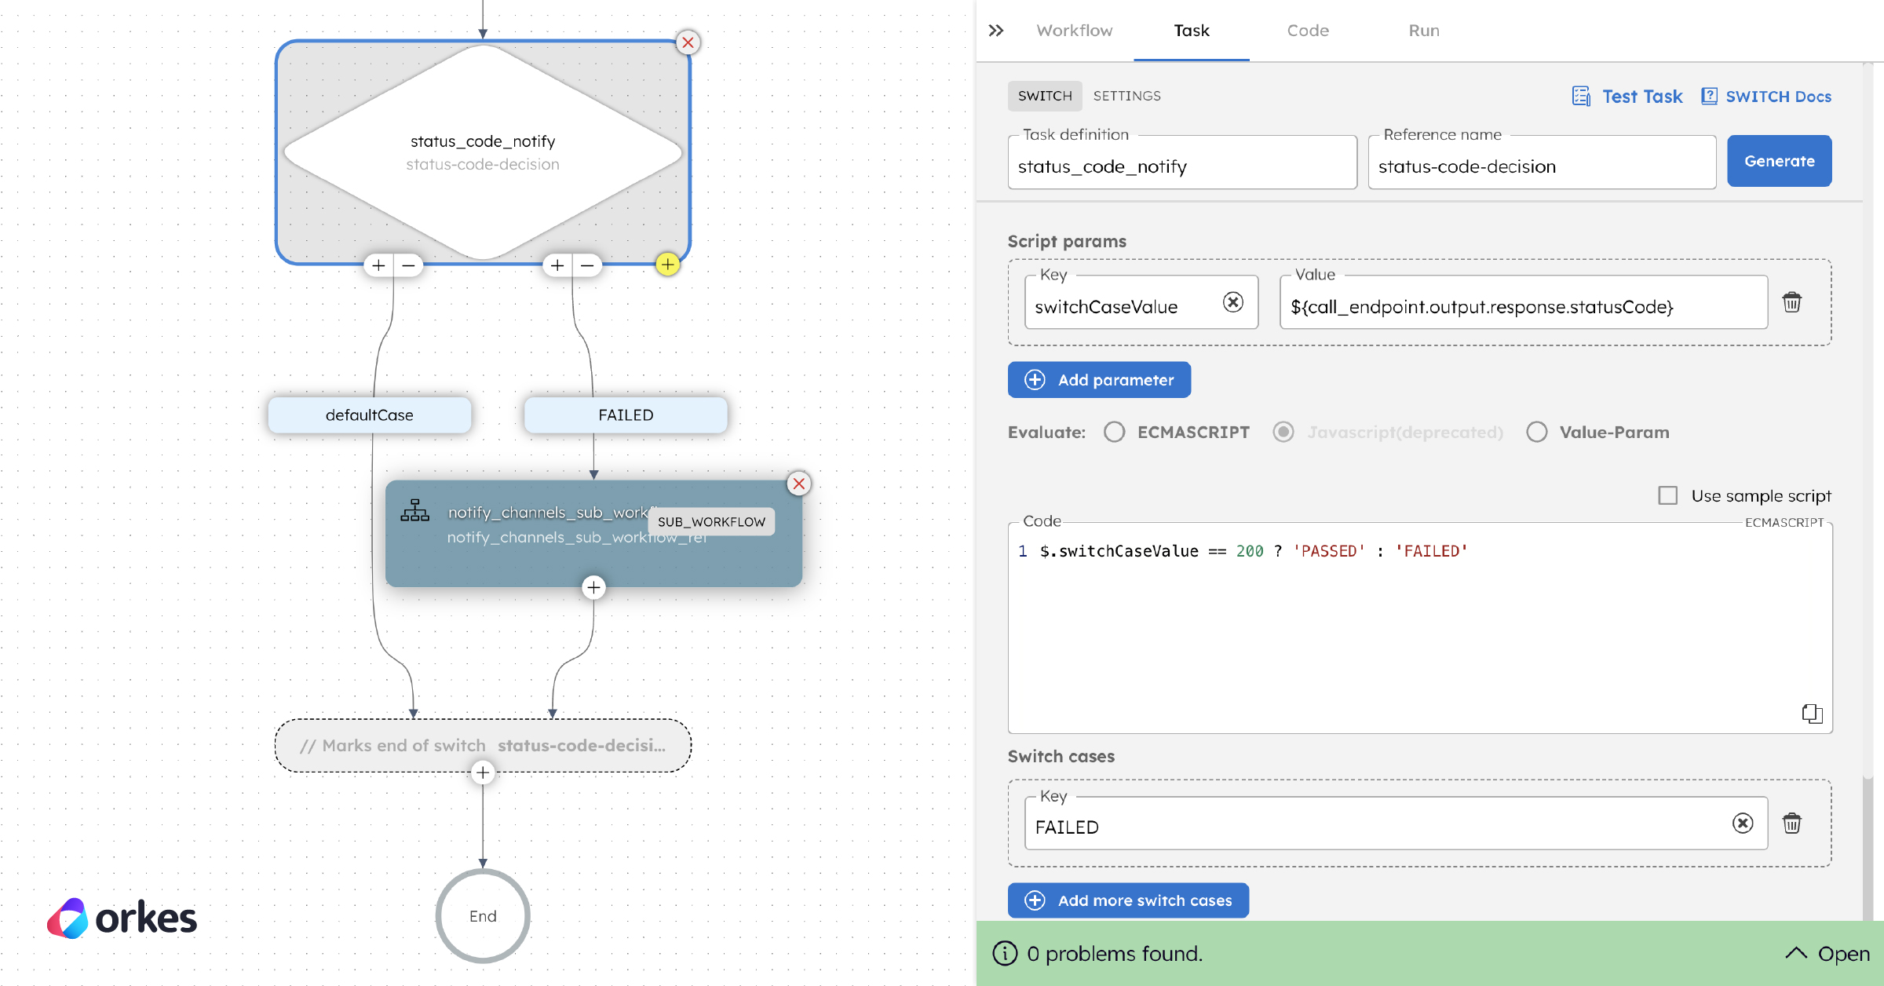Remove the sub-workflow node via red X
The width and height of the screenshot is (1884, 986).
(798, 484)
